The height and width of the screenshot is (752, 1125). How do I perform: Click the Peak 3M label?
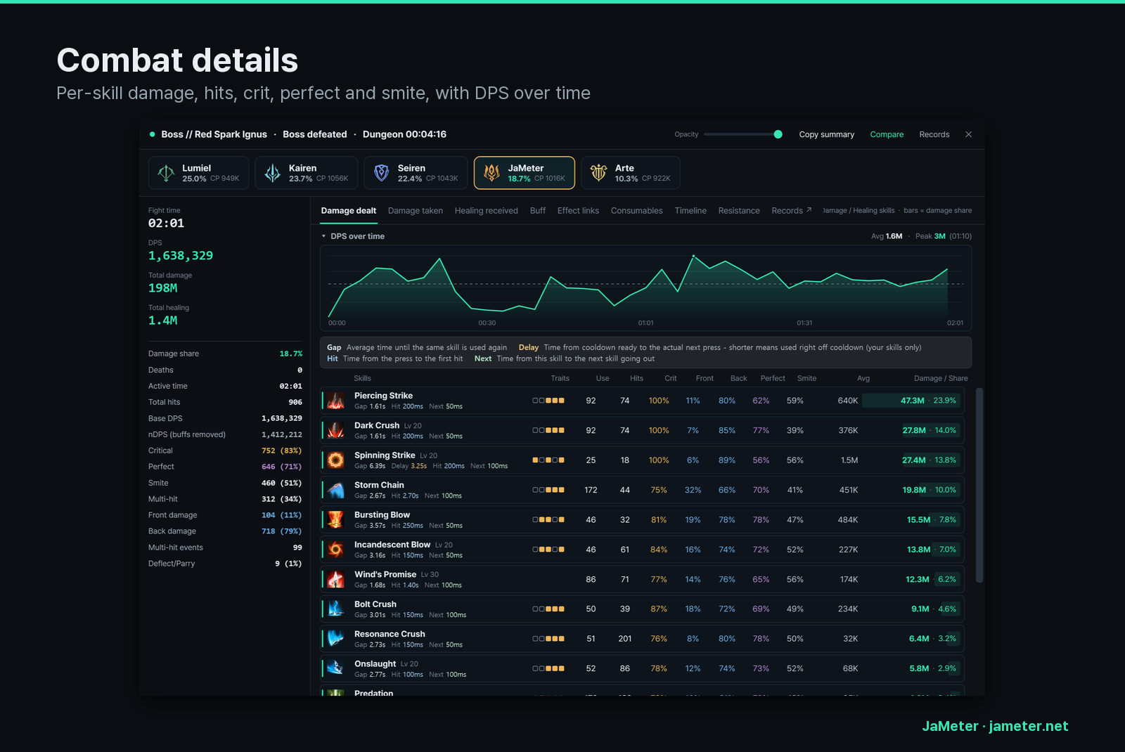click(930, 236)
